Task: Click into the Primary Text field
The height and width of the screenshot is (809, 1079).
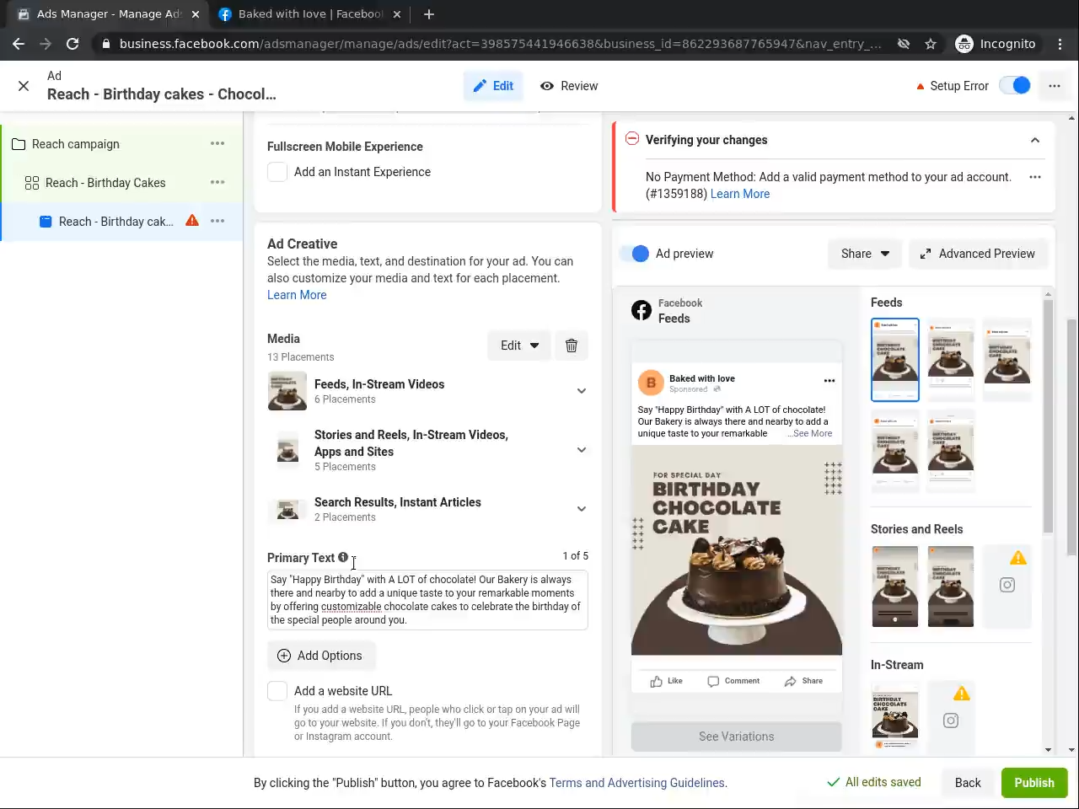Action: [x=427, y=600]
